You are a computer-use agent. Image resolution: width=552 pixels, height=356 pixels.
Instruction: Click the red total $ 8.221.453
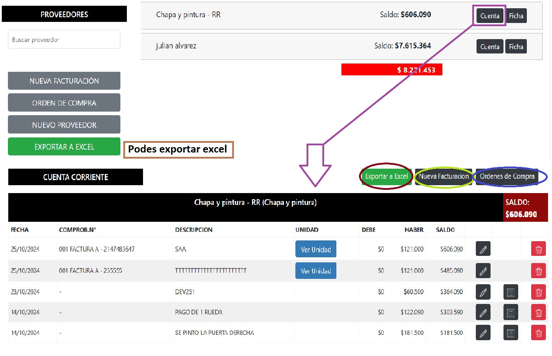point(392,70)
